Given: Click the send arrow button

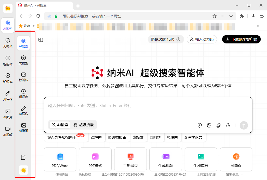Looking at the screenshot, I should point(244,125).
